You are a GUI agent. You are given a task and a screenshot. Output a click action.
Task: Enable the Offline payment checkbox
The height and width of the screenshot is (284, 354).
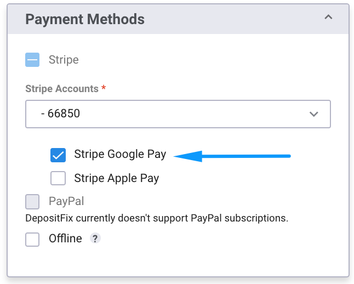32,239
